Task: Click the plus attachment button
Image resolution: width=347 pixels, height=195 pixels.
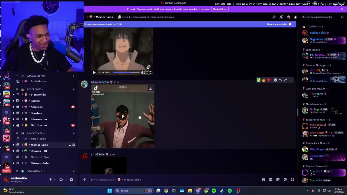Action: tap(85, 180)
